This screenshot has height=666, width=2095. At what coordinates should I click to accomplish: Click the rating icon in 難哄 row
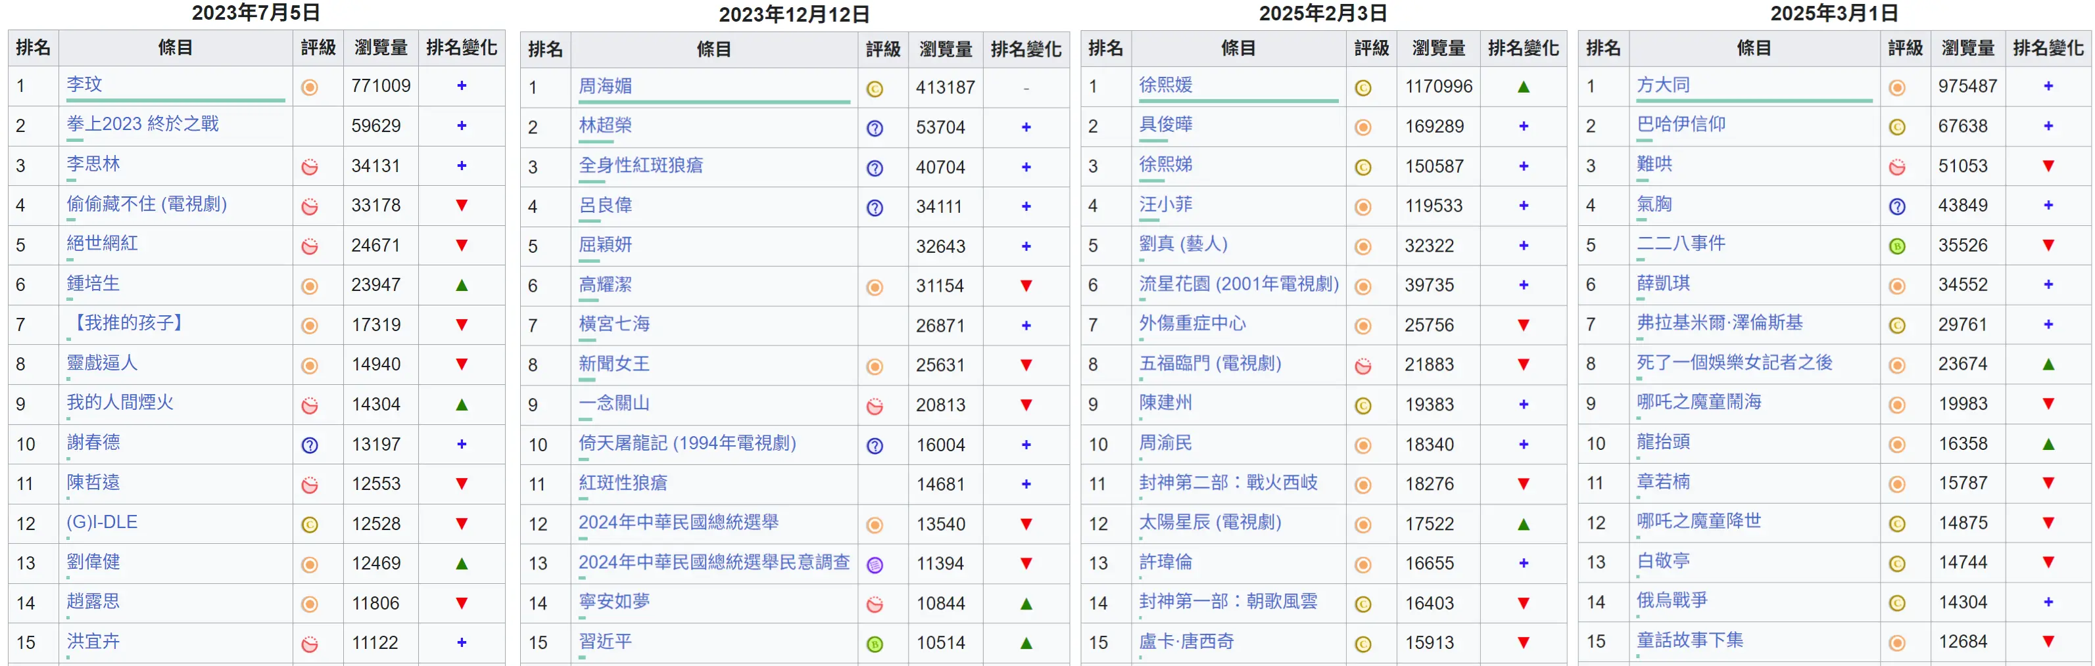1897,167
